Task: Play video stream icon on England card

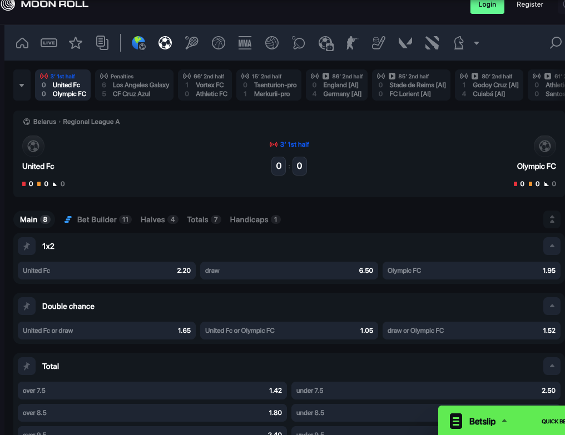Action: coord(326,76)
